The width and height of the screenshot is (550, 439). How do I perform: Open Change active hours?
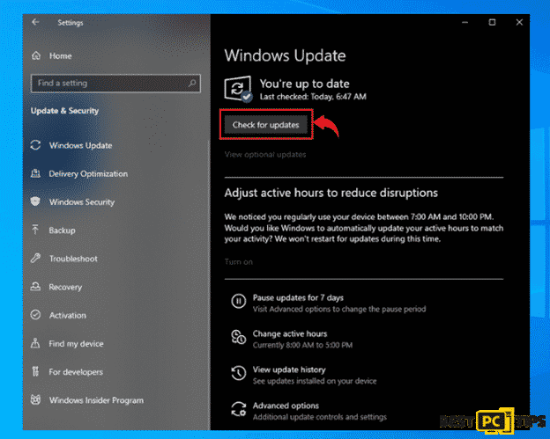coord(290,334)
